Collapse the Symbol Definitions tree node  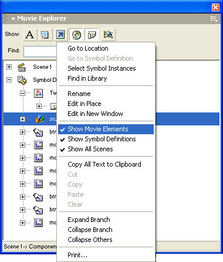point(9,80)
